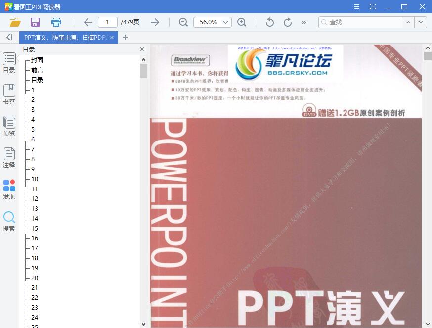Open the 发现 discover sidebar panel
The width and height of the screenshot is (432, 328).
[9, 189]
